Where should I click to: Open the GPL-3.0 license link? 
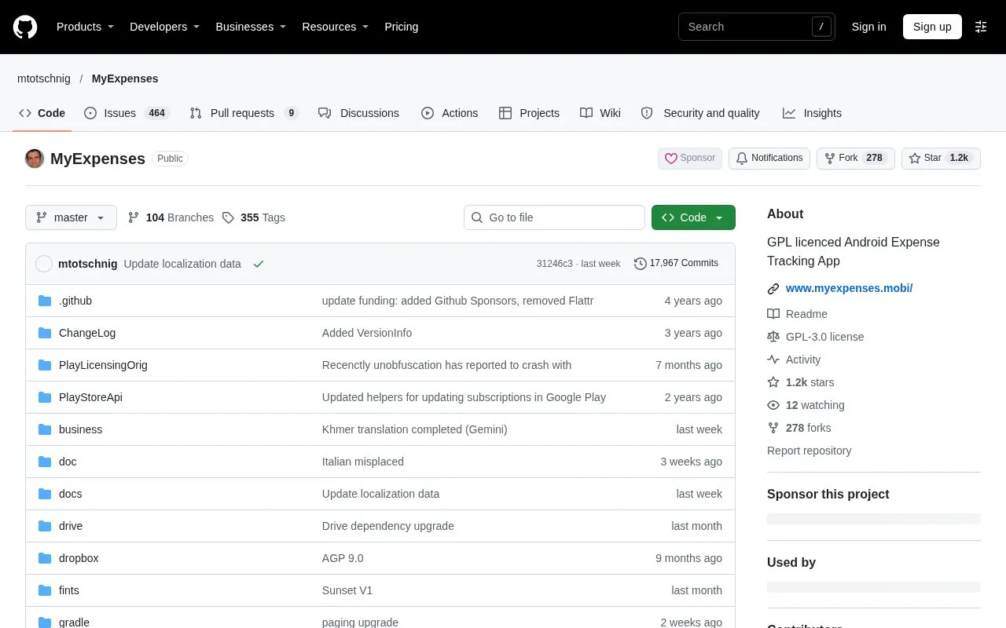tap(816, 337)
